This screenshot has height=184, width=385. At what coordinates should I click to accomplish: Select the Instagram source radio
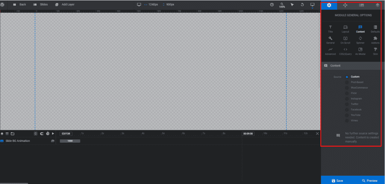point(347,99)
